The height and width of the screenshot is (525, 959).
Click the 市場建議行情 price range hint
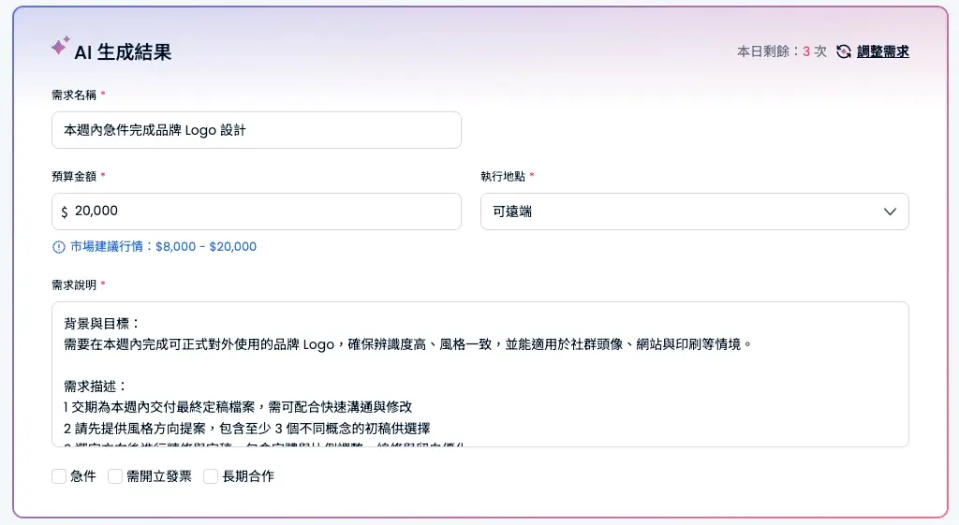(x=163, y=247)
